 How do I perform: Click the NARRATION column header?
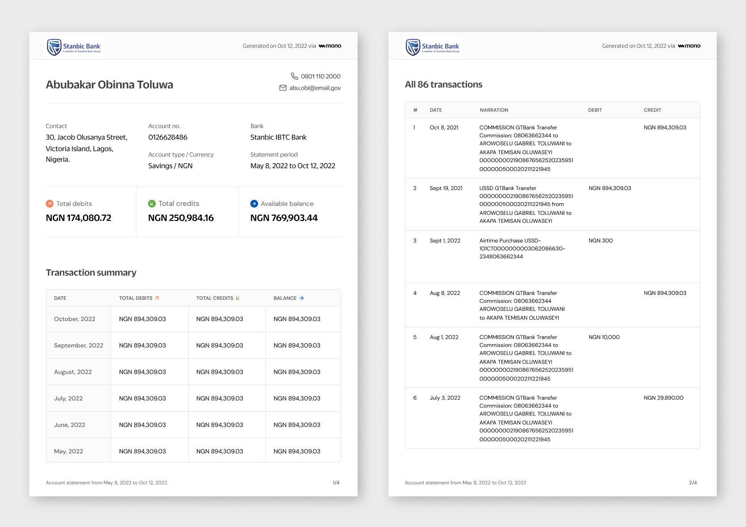pos(494,110)
